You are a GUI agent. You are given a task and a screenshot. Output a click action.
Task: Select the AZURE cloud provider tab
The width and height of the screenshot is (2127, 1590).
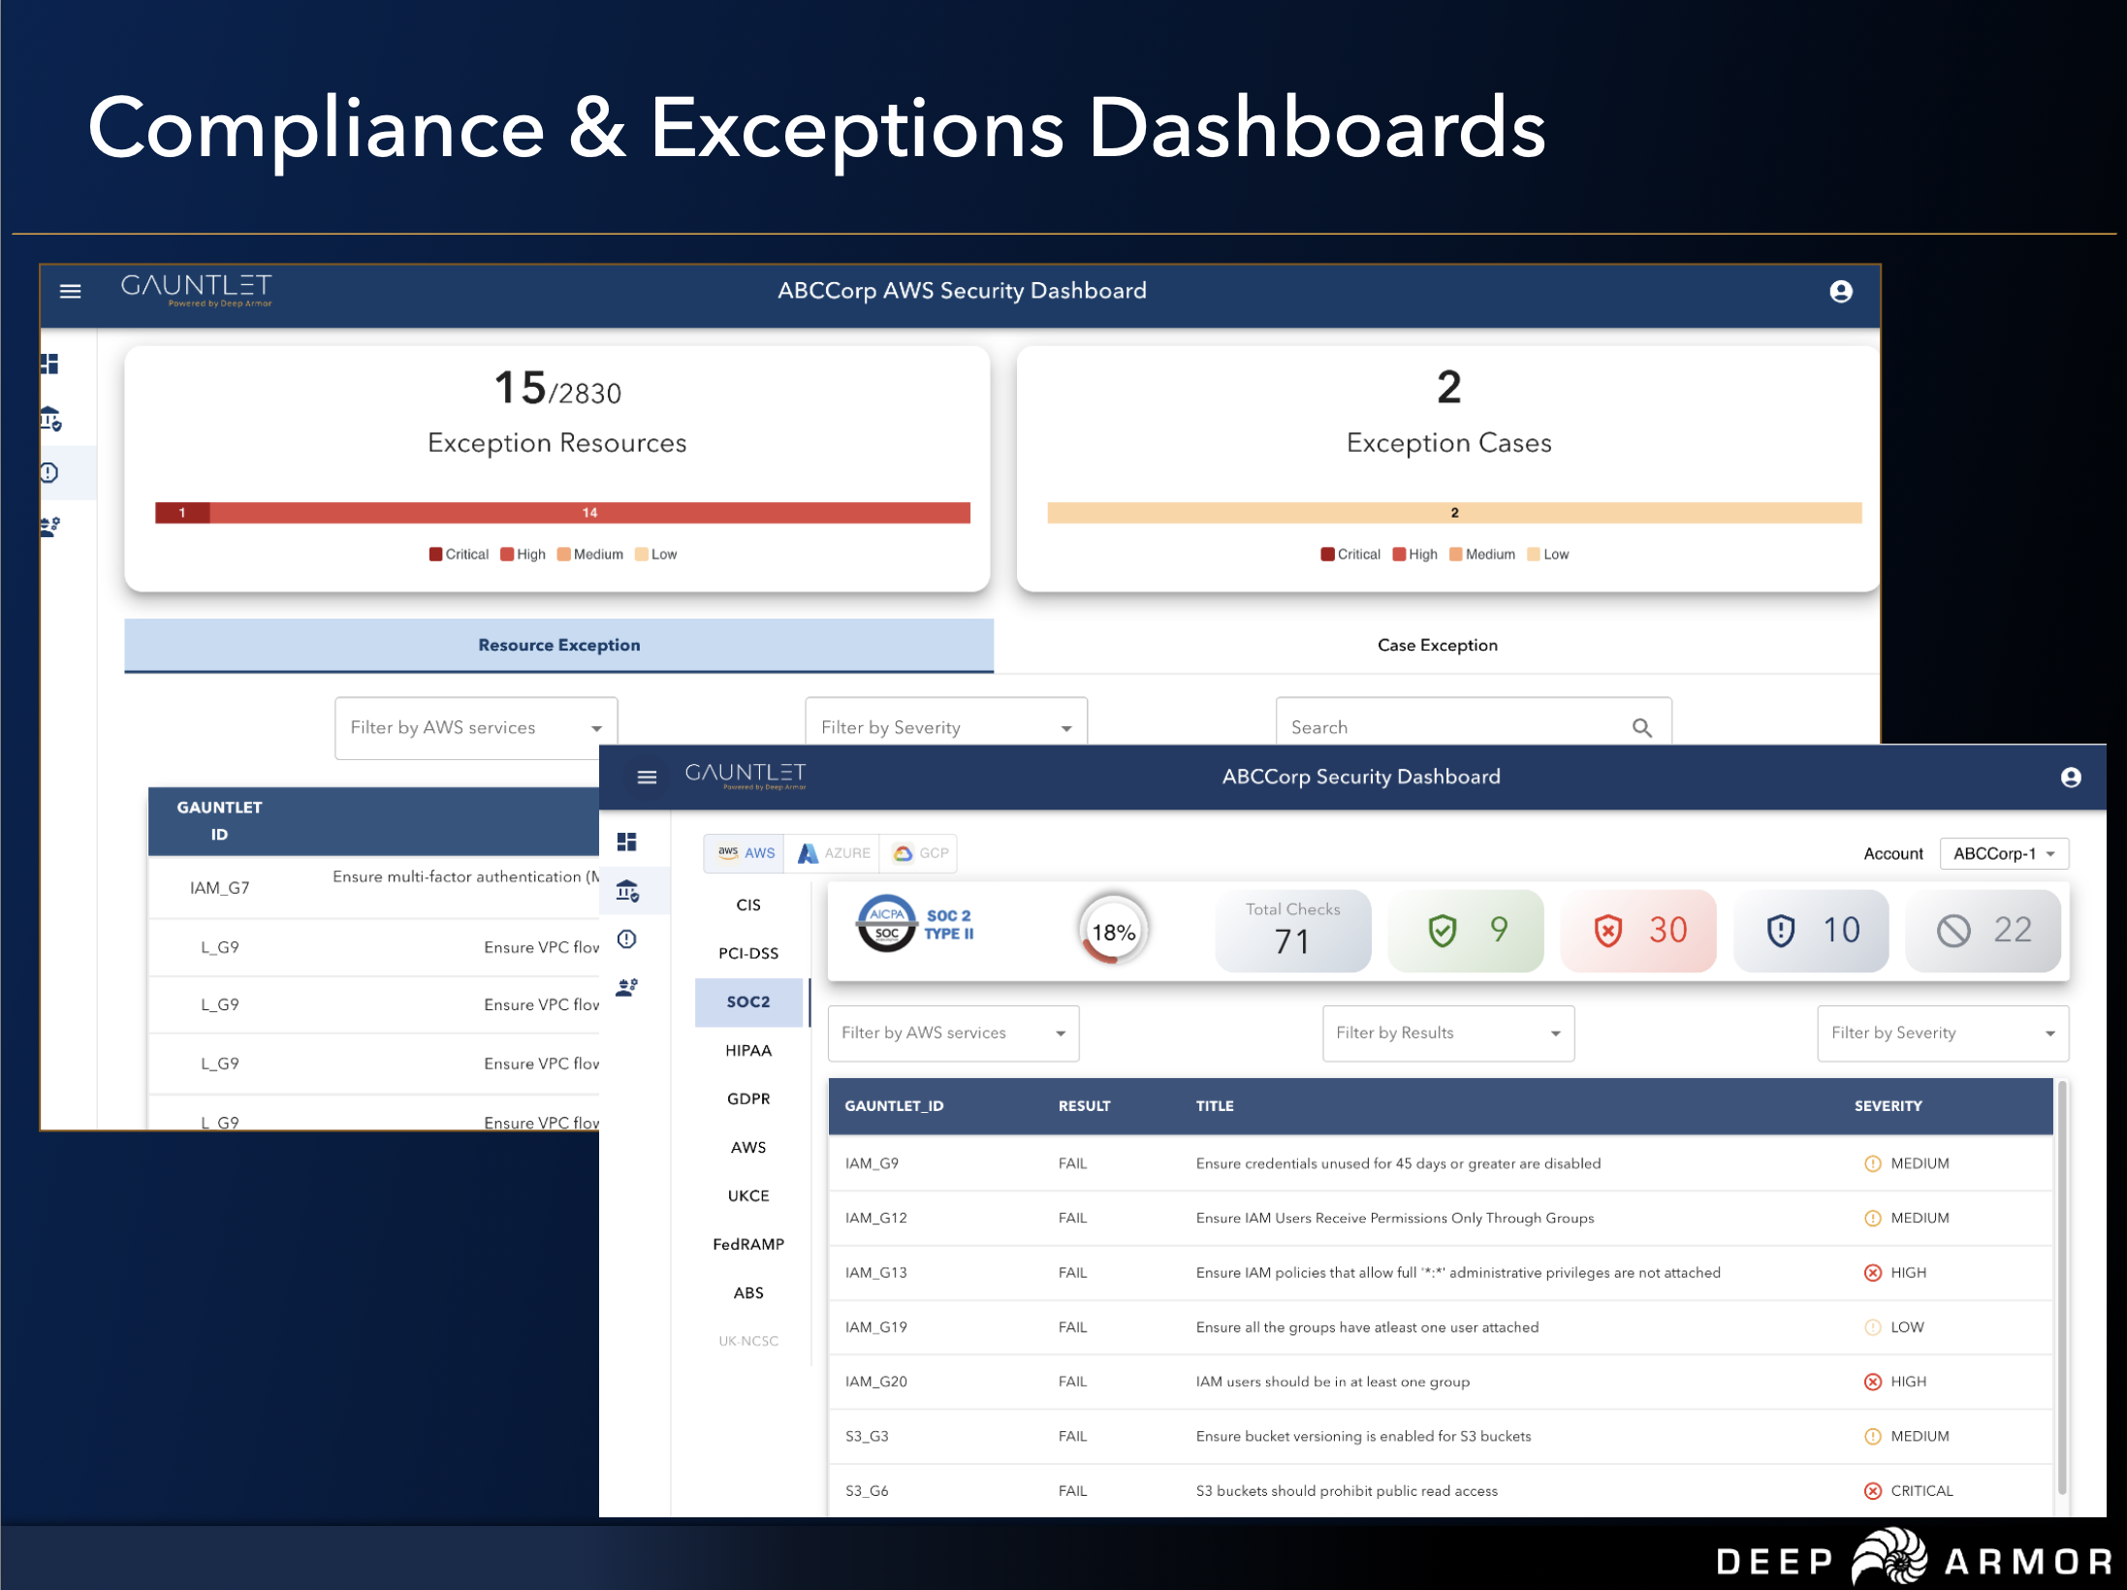pos(833,853)
